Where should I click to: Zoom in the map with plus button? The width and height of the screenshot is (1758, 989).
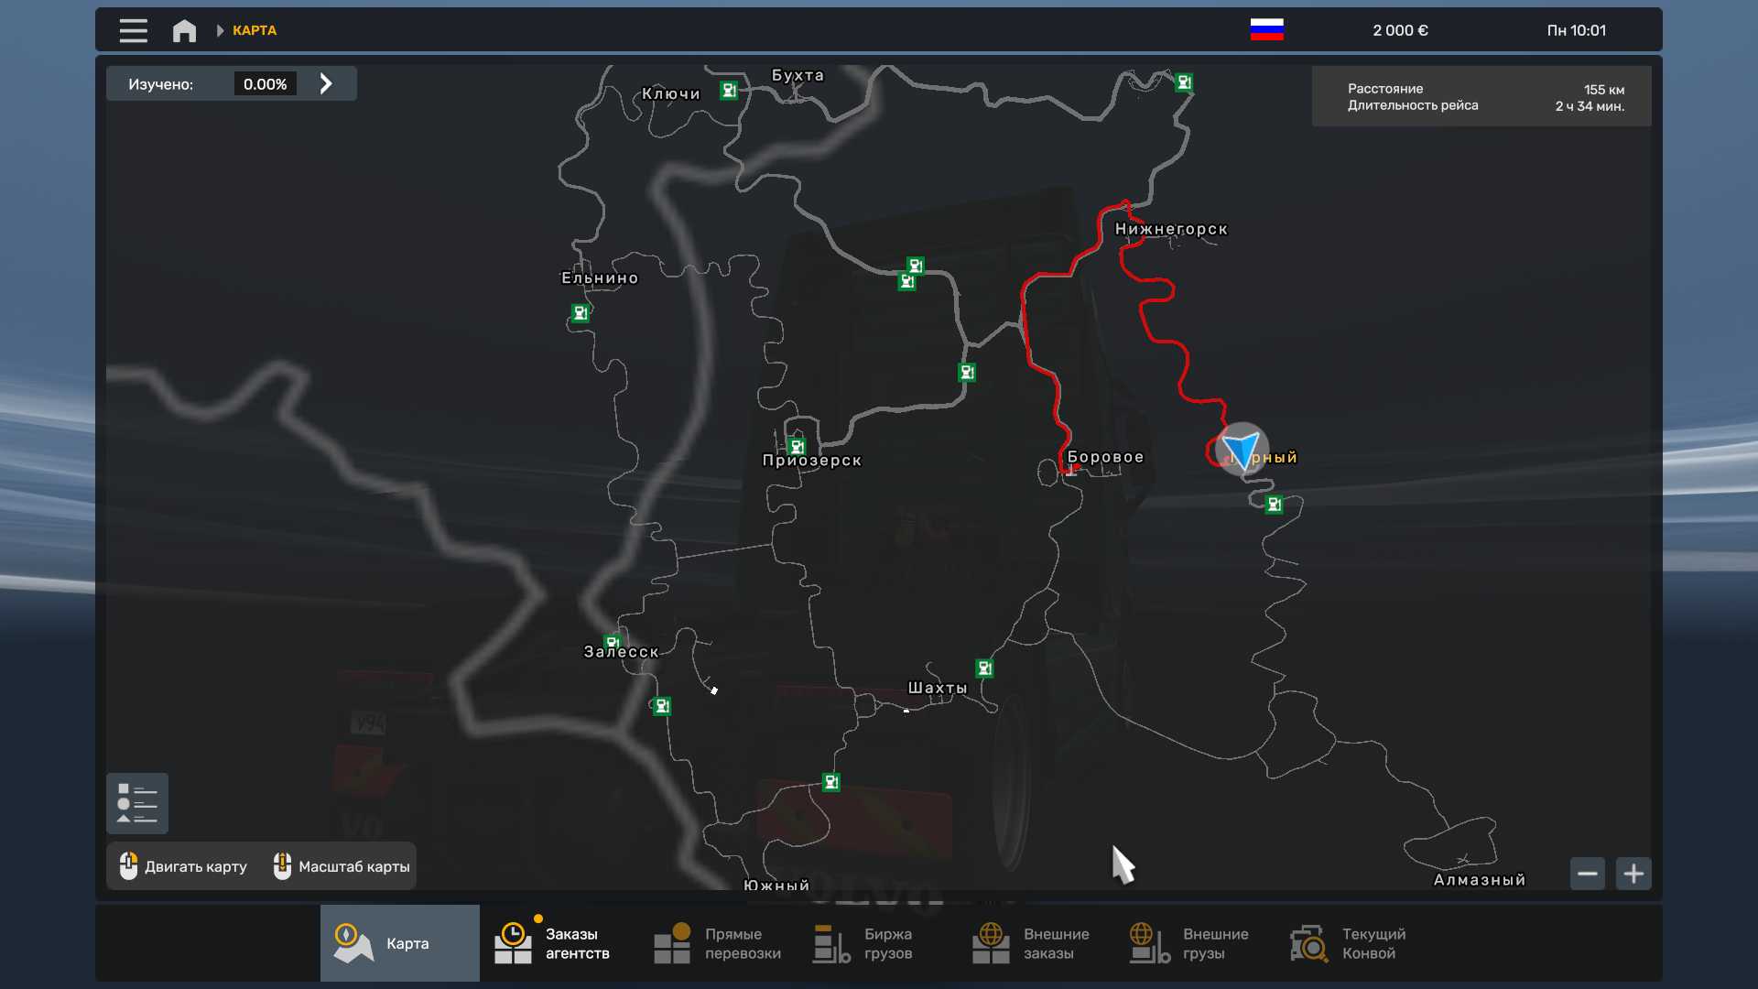point(1633,874)
